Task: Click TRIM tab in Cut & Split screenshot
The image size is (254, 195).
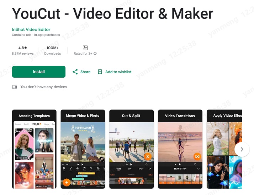Action: [118, 169]
